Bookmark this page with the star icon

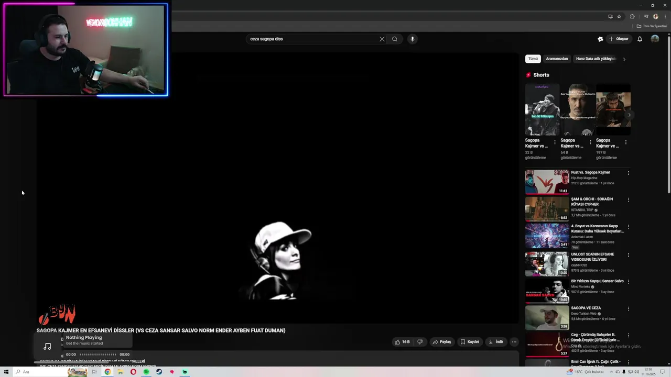coord(619,16)
